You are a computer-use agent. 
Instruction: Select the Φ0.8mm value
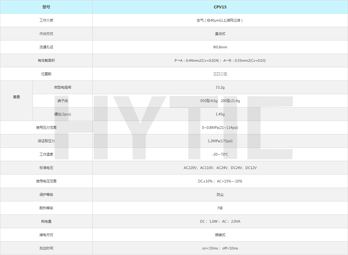point(220,47)
